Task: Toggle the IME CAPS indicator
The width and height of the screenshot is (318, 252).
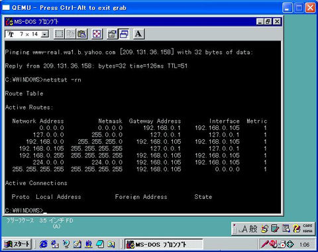Action: (307, 225)
